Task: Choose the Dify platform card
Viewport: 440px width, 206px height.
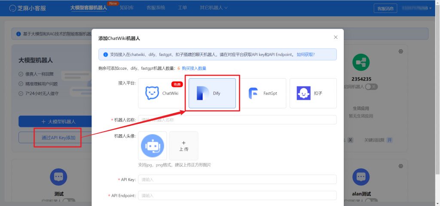Action: [x=212, y=93]
